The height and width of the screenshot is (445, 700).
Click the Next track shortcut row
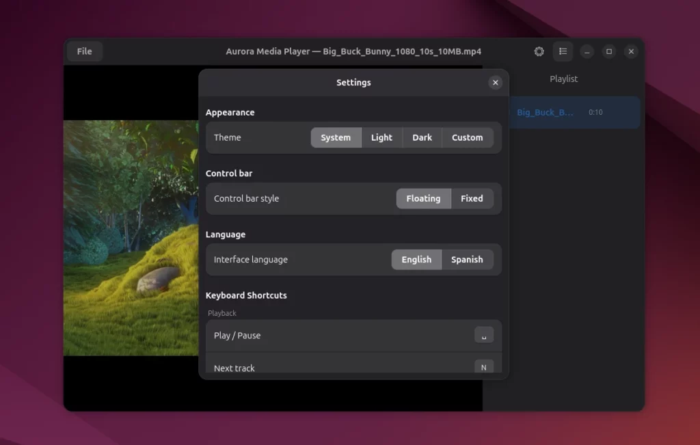click(x=308, y=367)
